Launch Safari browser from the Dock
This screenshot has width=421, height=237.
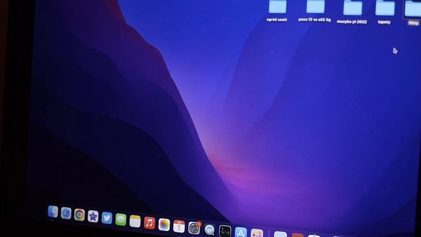[x=66, y=213]
